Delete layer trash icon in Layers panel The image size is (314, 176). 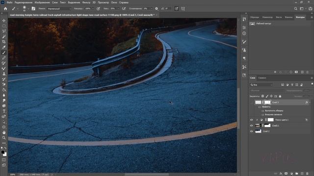coord(307,174)
